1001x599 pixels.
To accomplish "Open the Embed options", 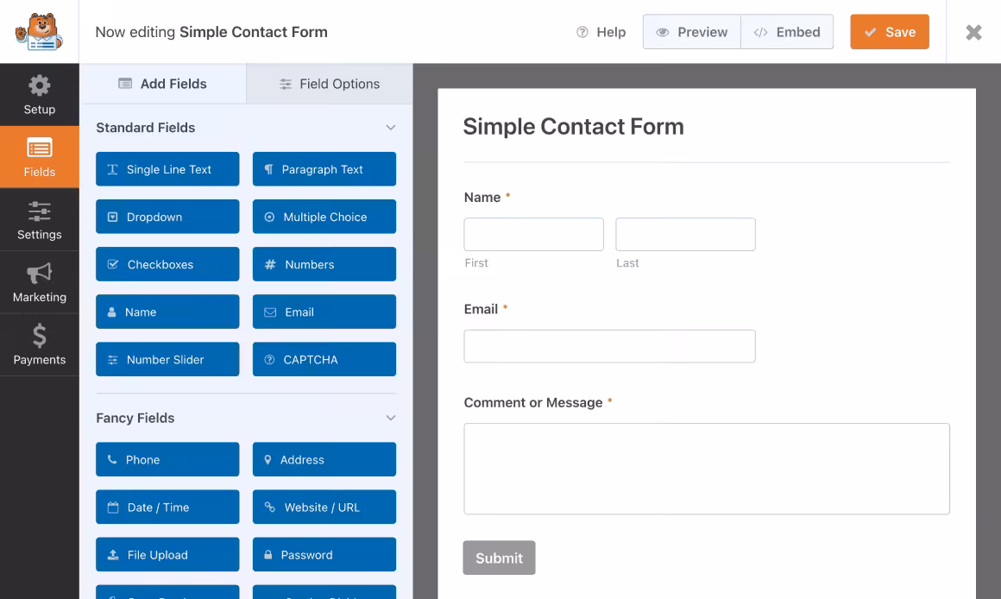I will tap(787, 32).
